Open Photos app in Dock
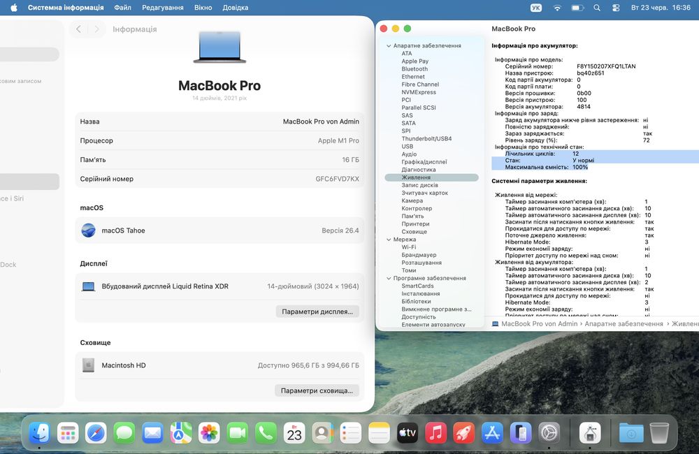 point(209,432)
